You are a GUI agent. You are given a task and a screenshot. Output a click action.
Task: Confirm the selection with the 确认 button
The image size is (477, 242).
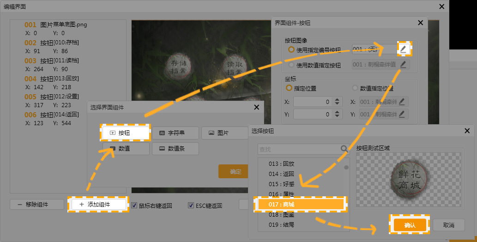pos(410,225)
